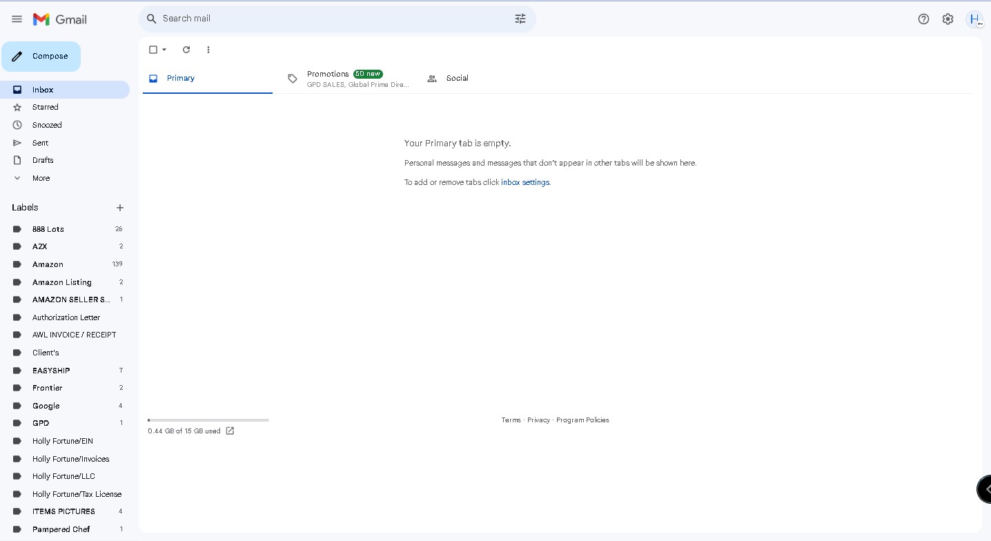Open the Program Policies link
The image size is (991, 541).
[582, 420]
